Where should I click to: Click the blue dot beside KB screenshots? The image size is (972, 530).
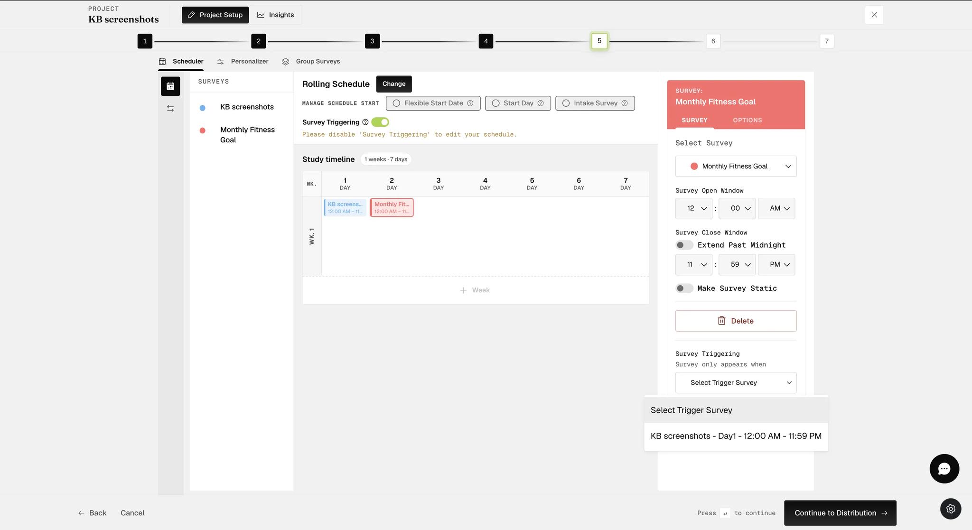[x=203, y=108]
